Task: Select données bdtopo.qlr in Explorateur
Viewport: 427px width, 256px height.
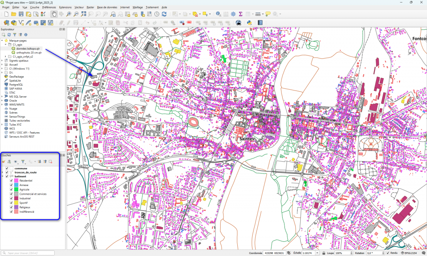Action: click(28, 48)
